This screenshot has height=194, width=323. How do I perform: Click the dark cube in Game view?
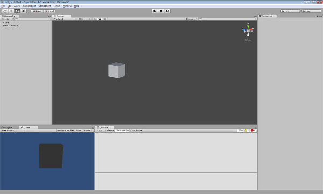(x=51, y=156)
